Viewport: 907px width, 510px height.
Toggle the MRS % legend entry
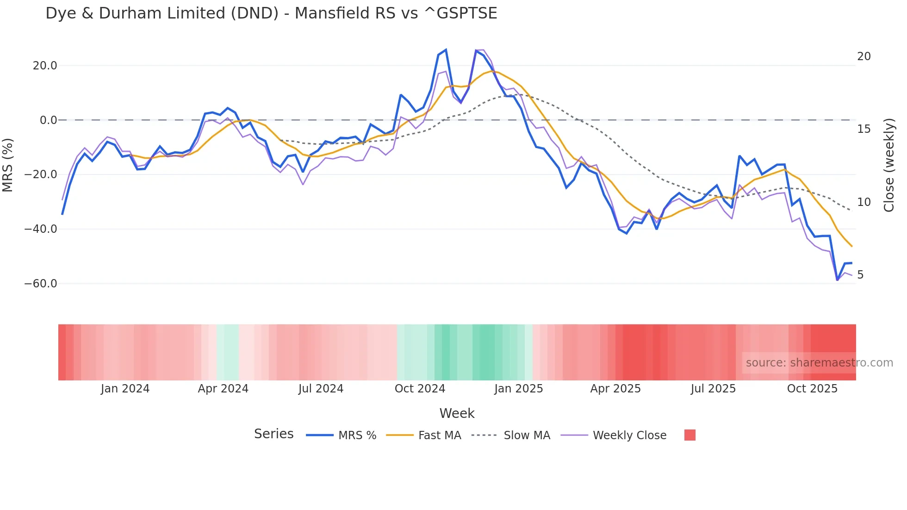point(357,435)
